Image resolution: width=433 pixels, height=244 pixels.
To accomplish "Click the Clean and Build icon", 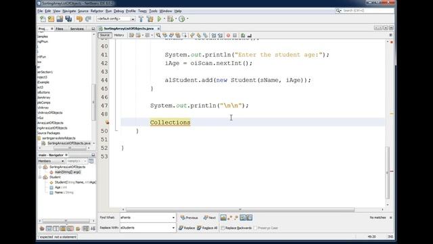I will 150,19.
